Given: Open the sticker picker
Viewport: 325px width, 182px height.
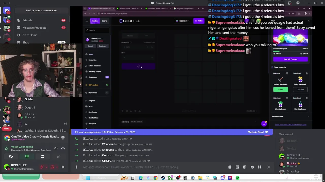Looking at the screenshot, I should [245, 167].
